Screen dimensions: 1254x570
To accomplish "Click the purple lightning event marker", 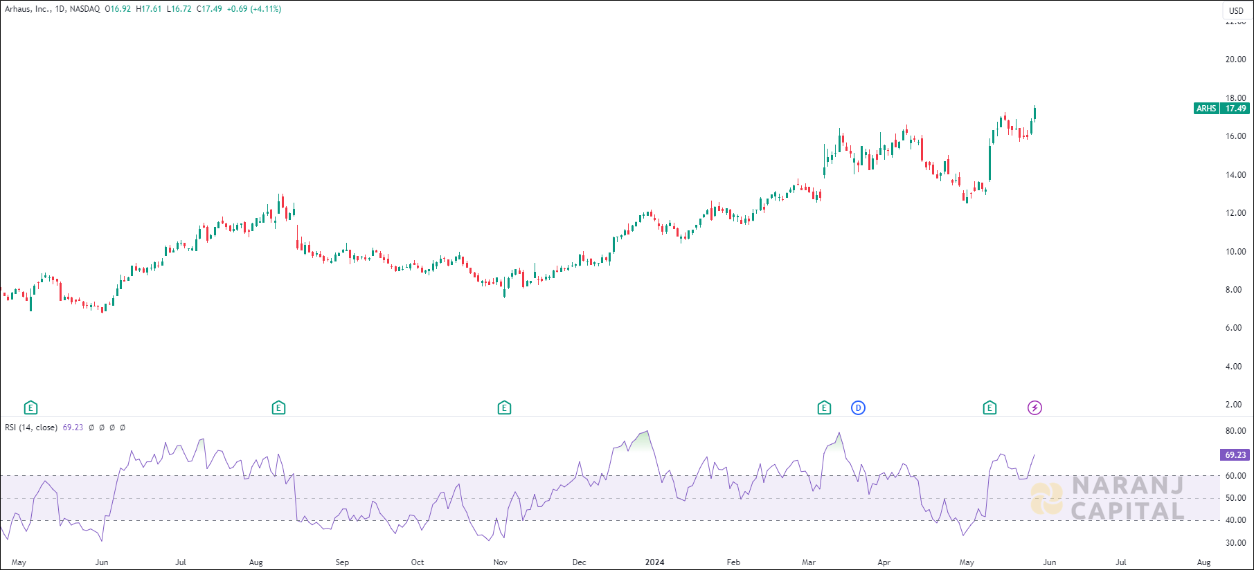I will click(1034, 408).
